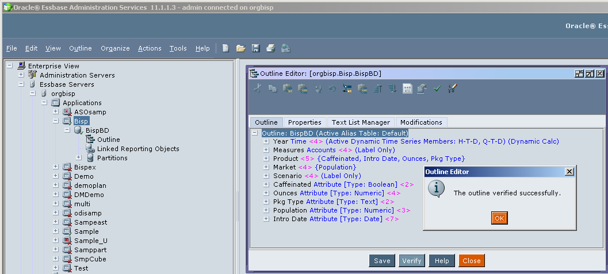
Task: Select the Outline item under BispBD
Action: point(109,140)
